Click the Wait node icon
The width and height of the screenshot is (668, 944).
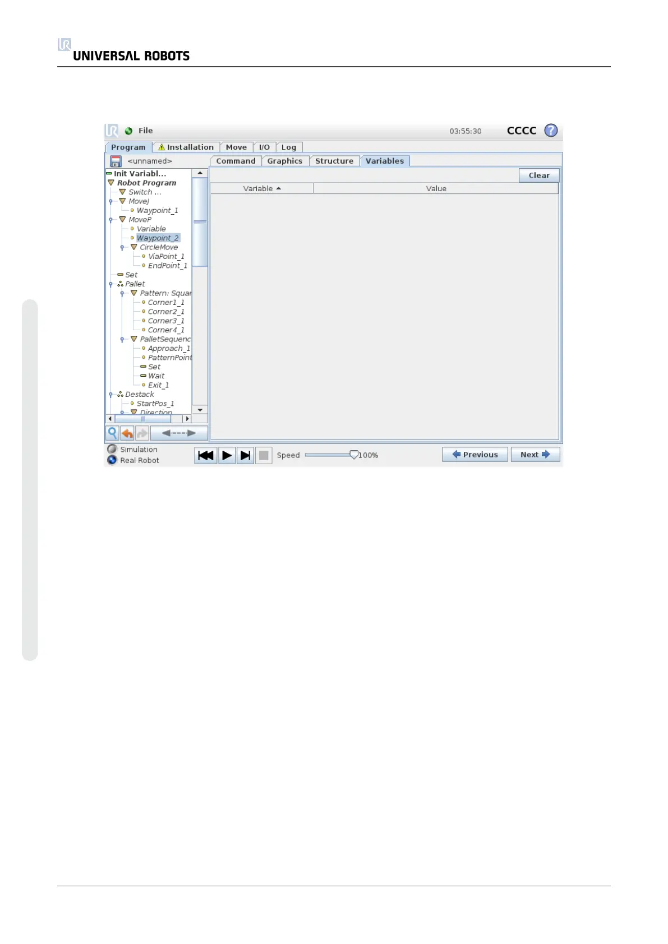point(143,376)
